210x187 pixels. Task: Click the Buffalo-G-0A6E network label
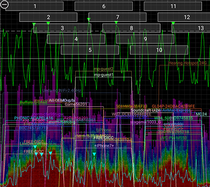click(x=34, y=102)
